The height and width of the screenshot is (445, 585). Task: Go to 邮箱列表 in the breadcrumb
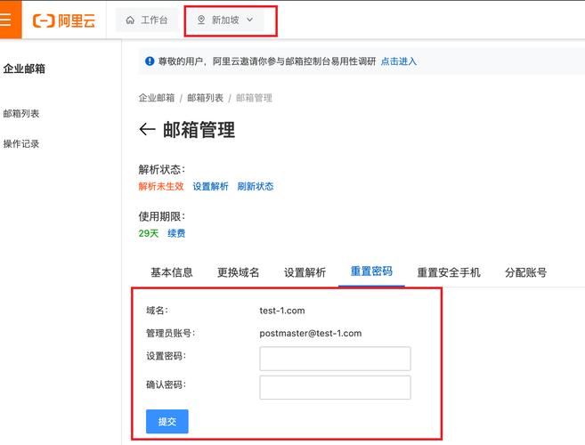coord(205,98)
